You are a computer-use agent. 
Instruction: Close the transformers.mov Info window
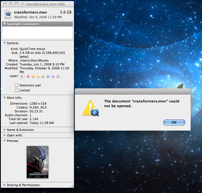[5, 4]
